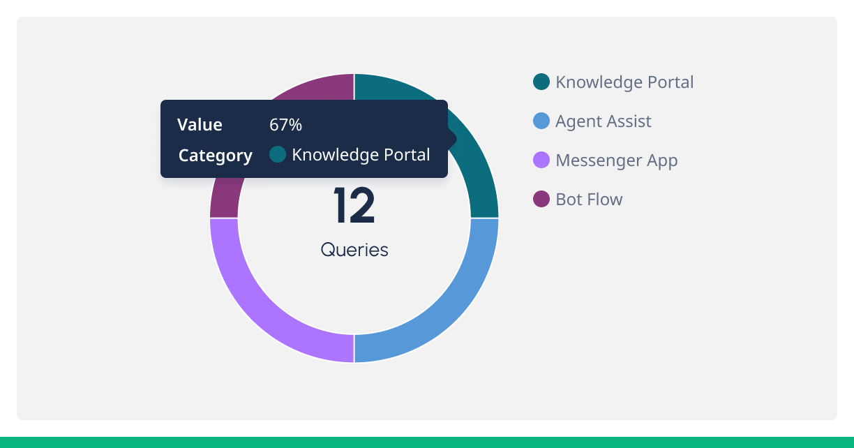Click the Queries label under the total
Image resolution: width=854 pixels, height=448 pixels.
[x=354, y=250]
